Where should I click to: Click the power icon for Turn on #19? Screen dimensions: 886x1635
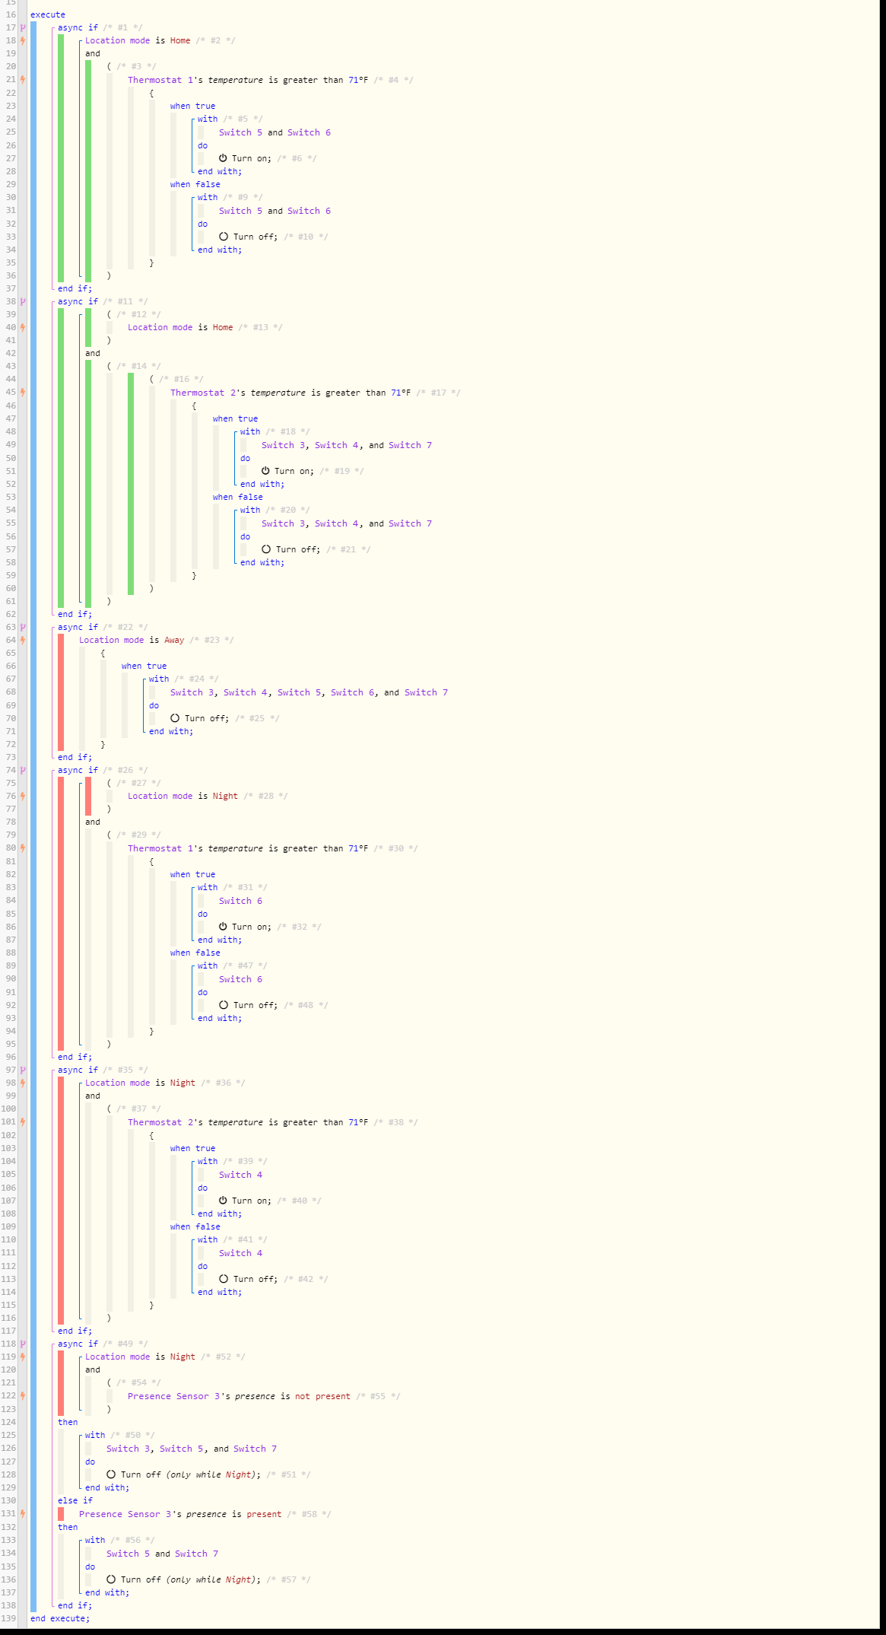265,471
